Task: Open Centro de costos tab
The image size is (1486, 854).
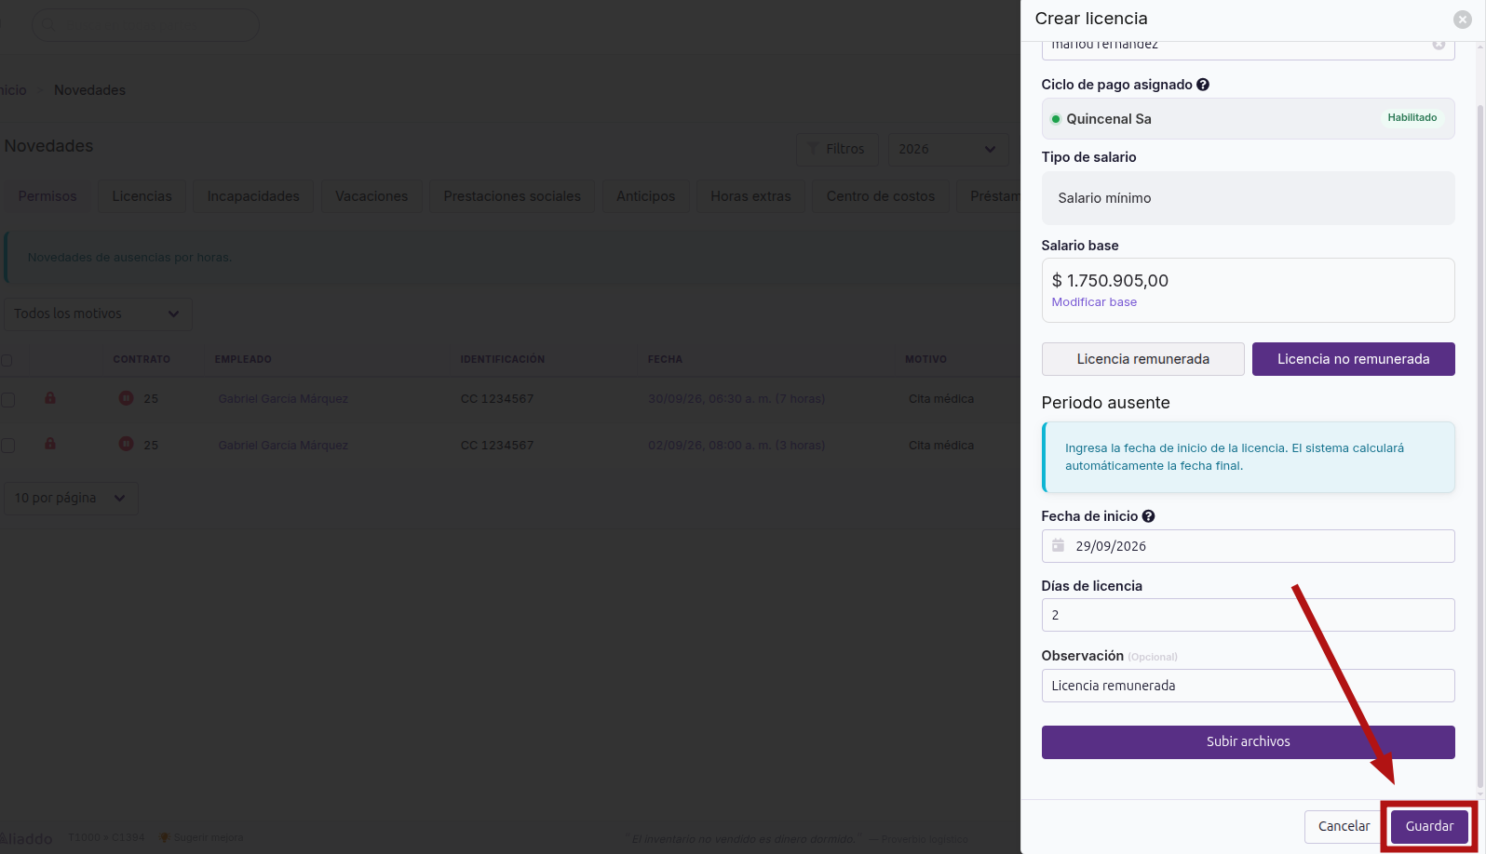Action: click(x=881, y=196)
